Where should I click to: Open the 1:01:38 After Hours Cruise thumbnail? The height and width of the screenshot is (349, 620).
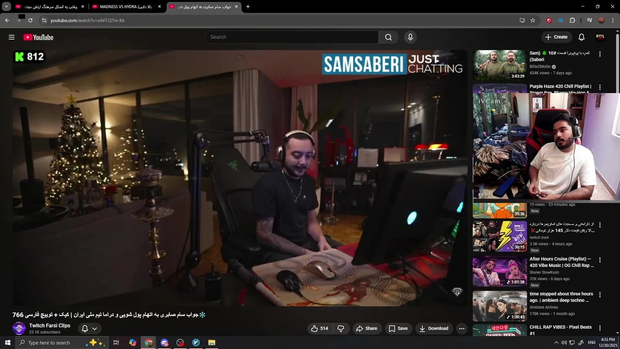(x=500, y=271)
